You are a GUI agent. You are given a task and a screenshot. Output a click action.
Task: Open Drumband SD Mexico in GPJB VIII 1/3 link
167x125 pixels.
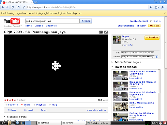(143, 83)
